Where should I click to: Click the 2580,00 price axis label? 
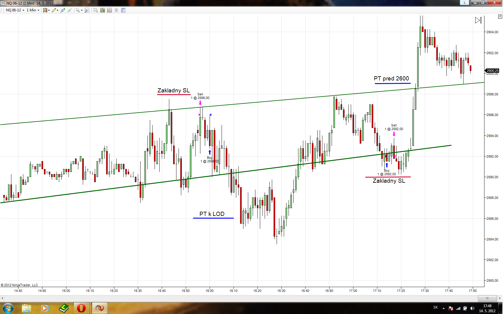point(492,281)
